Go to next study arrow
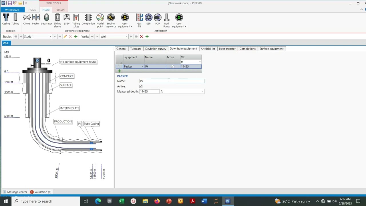The image size is (366, 206). [x=55, y=37]
